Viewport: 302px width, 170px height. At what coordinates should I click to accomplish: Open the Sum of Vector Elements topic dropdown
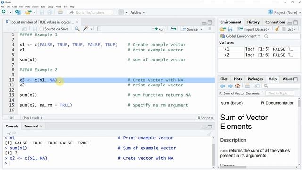pyautogui.click(x=241, y=93)
